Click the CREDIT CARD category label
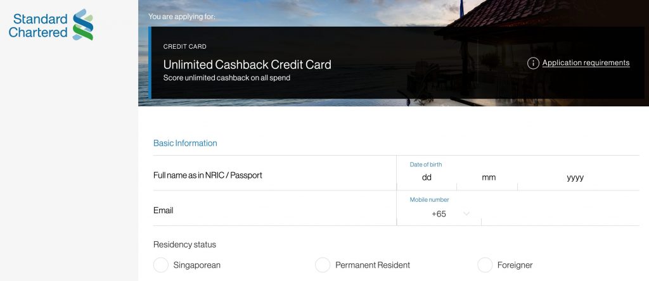This screenshot has width=649, height=281. [184, 47]
